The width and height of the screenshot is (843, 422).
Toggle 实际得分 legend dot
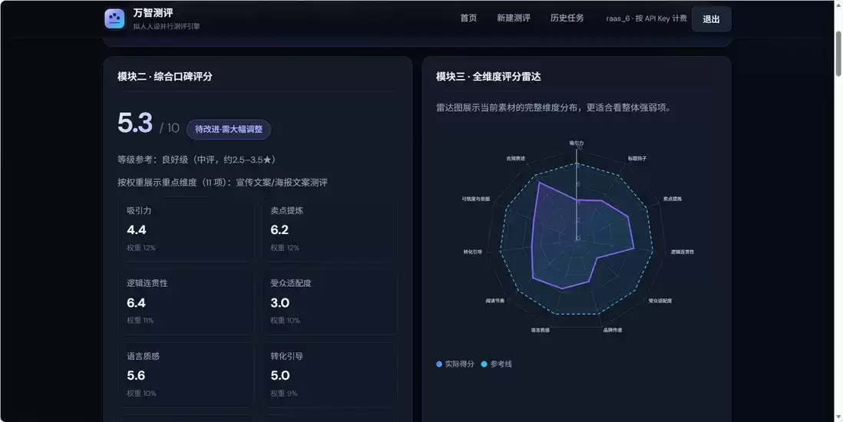coord(439,364)
